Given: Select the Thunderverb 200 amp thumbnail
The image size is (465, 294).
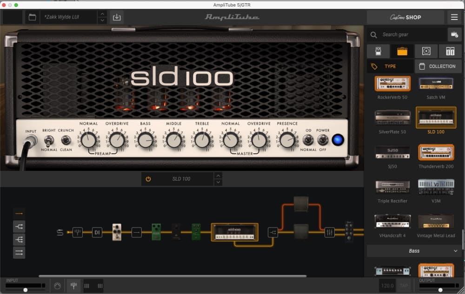Looking at the screenshot, I should pos(436,152).
